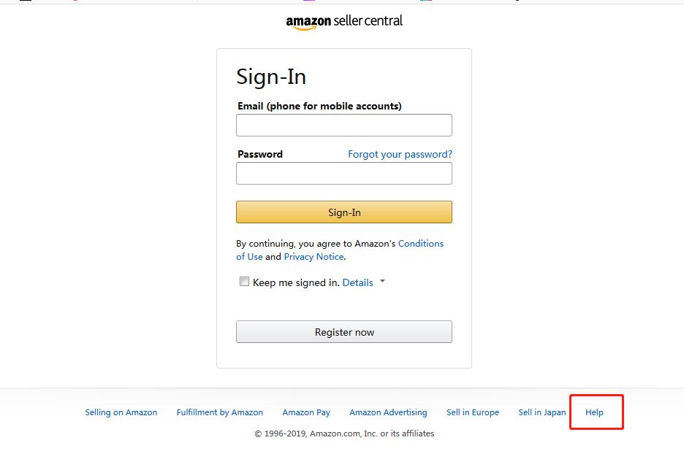
Task: Expand the arrow next to Details
Action: point(382,282)
